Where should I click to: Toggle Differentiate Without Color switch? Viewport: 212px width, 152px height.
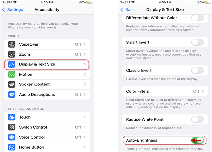click(x=197, y=18)
